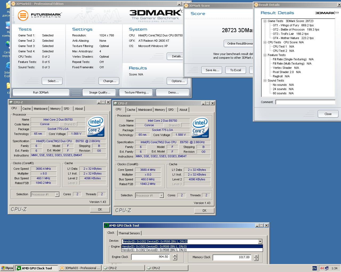Select the GT4 - Mother Nature result row
Viewport: 341px width, 272px height.
click(x=293, y=38)
